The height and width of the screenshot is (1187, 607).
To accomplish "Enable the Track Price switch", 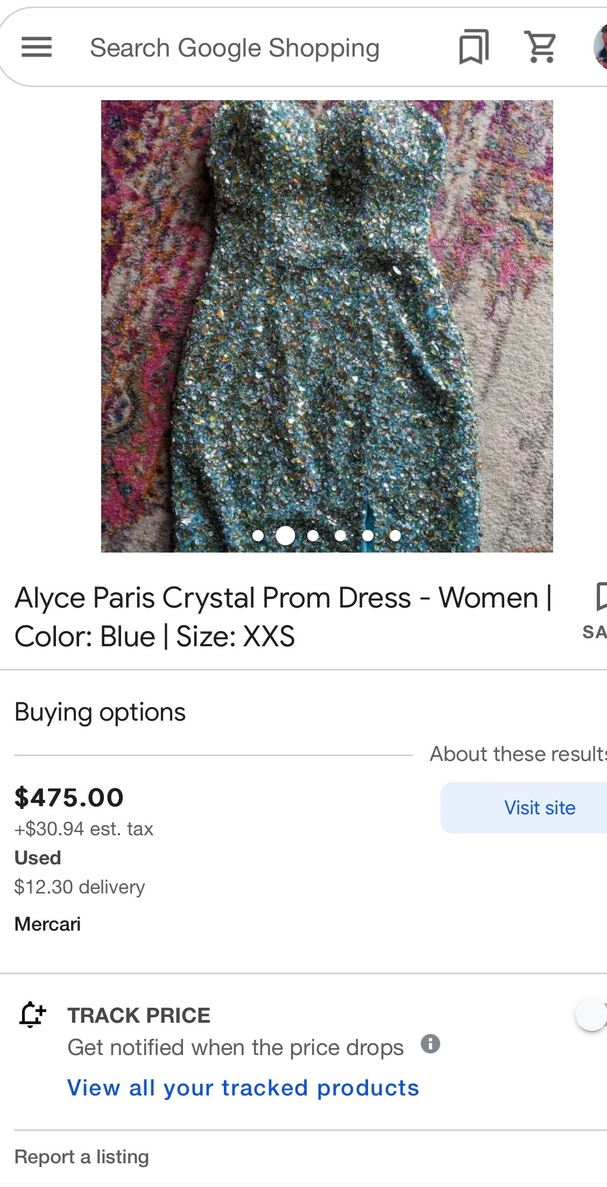I will pyautogui.click(x=591, y=1015).
